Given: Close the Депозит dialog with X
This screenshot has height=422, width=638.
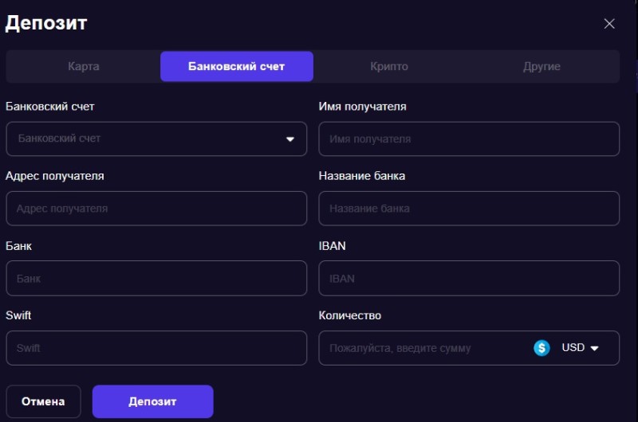Looking at the screenshot, I should [x=609, y=24].
